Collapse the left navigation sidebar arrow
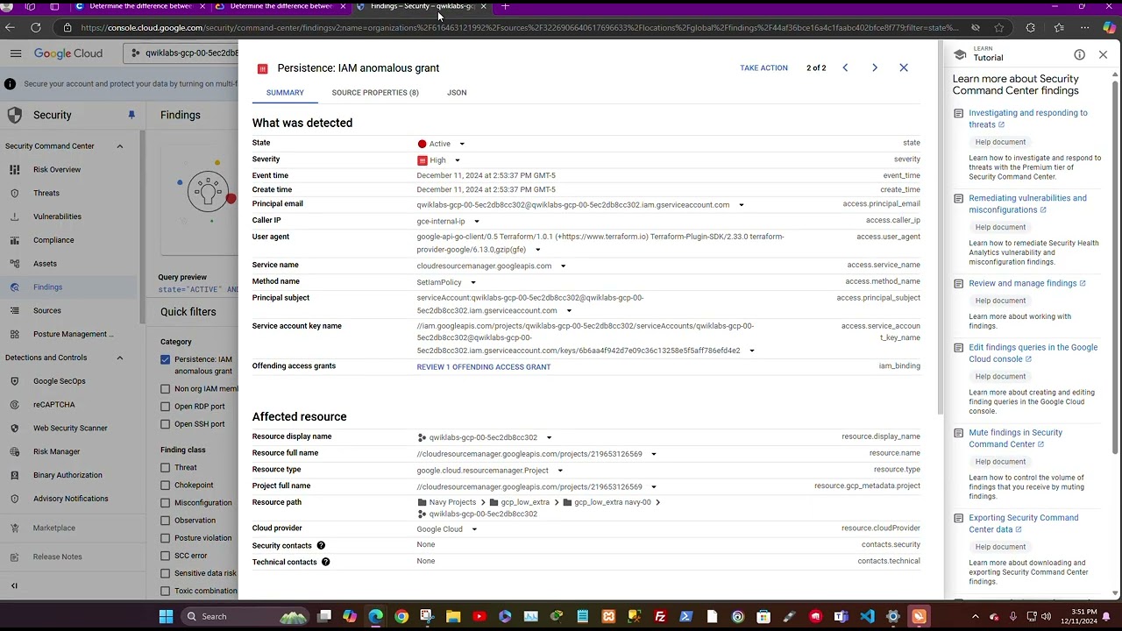Image resolution: width=1122 pixels, height=631 pixels. 14,585
